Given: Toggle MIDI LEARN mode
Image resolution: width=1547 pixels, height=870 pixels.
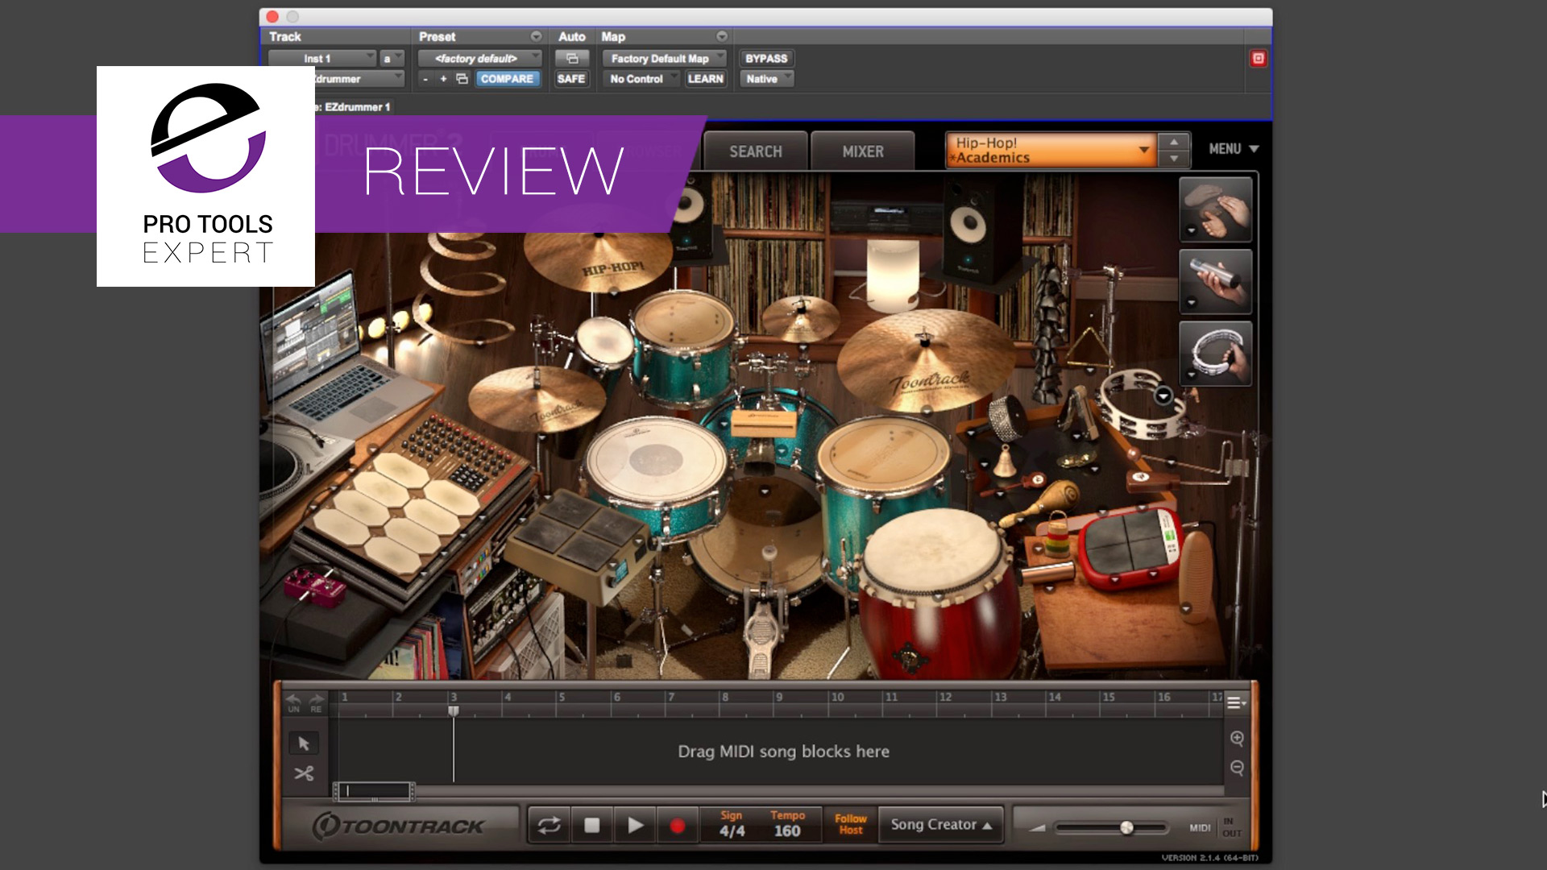Looking at the screenshot, I should click(x=705, y=79).
